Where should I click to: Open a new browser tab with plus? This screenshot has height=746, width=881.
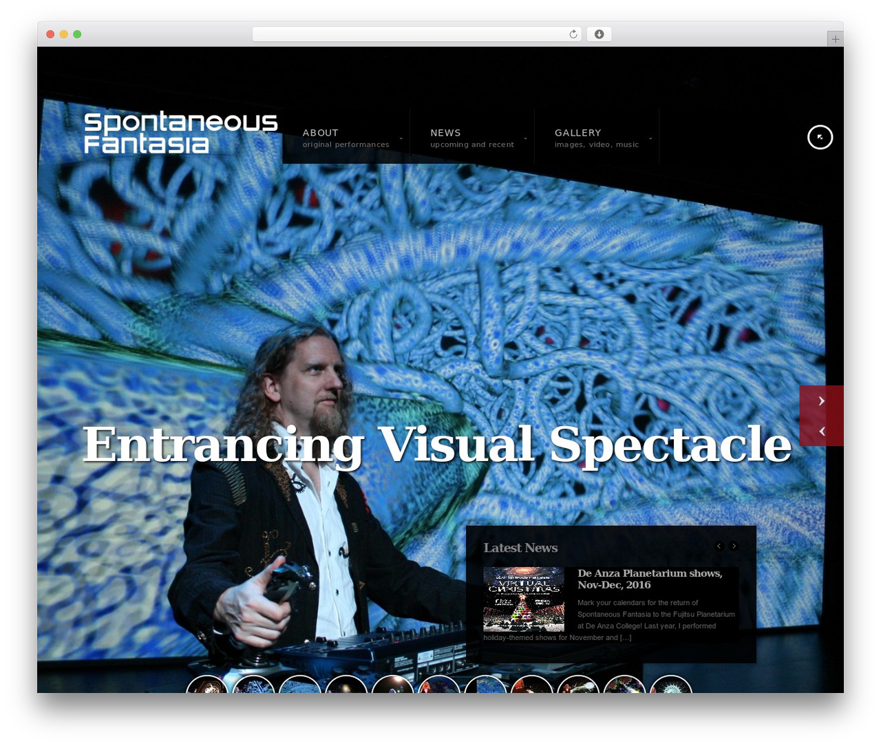(x=835, y=39)
